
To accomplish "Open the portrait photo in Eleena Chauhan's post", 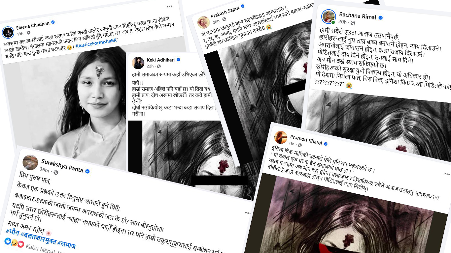I will pyautogui.click(x=73, y=105).
